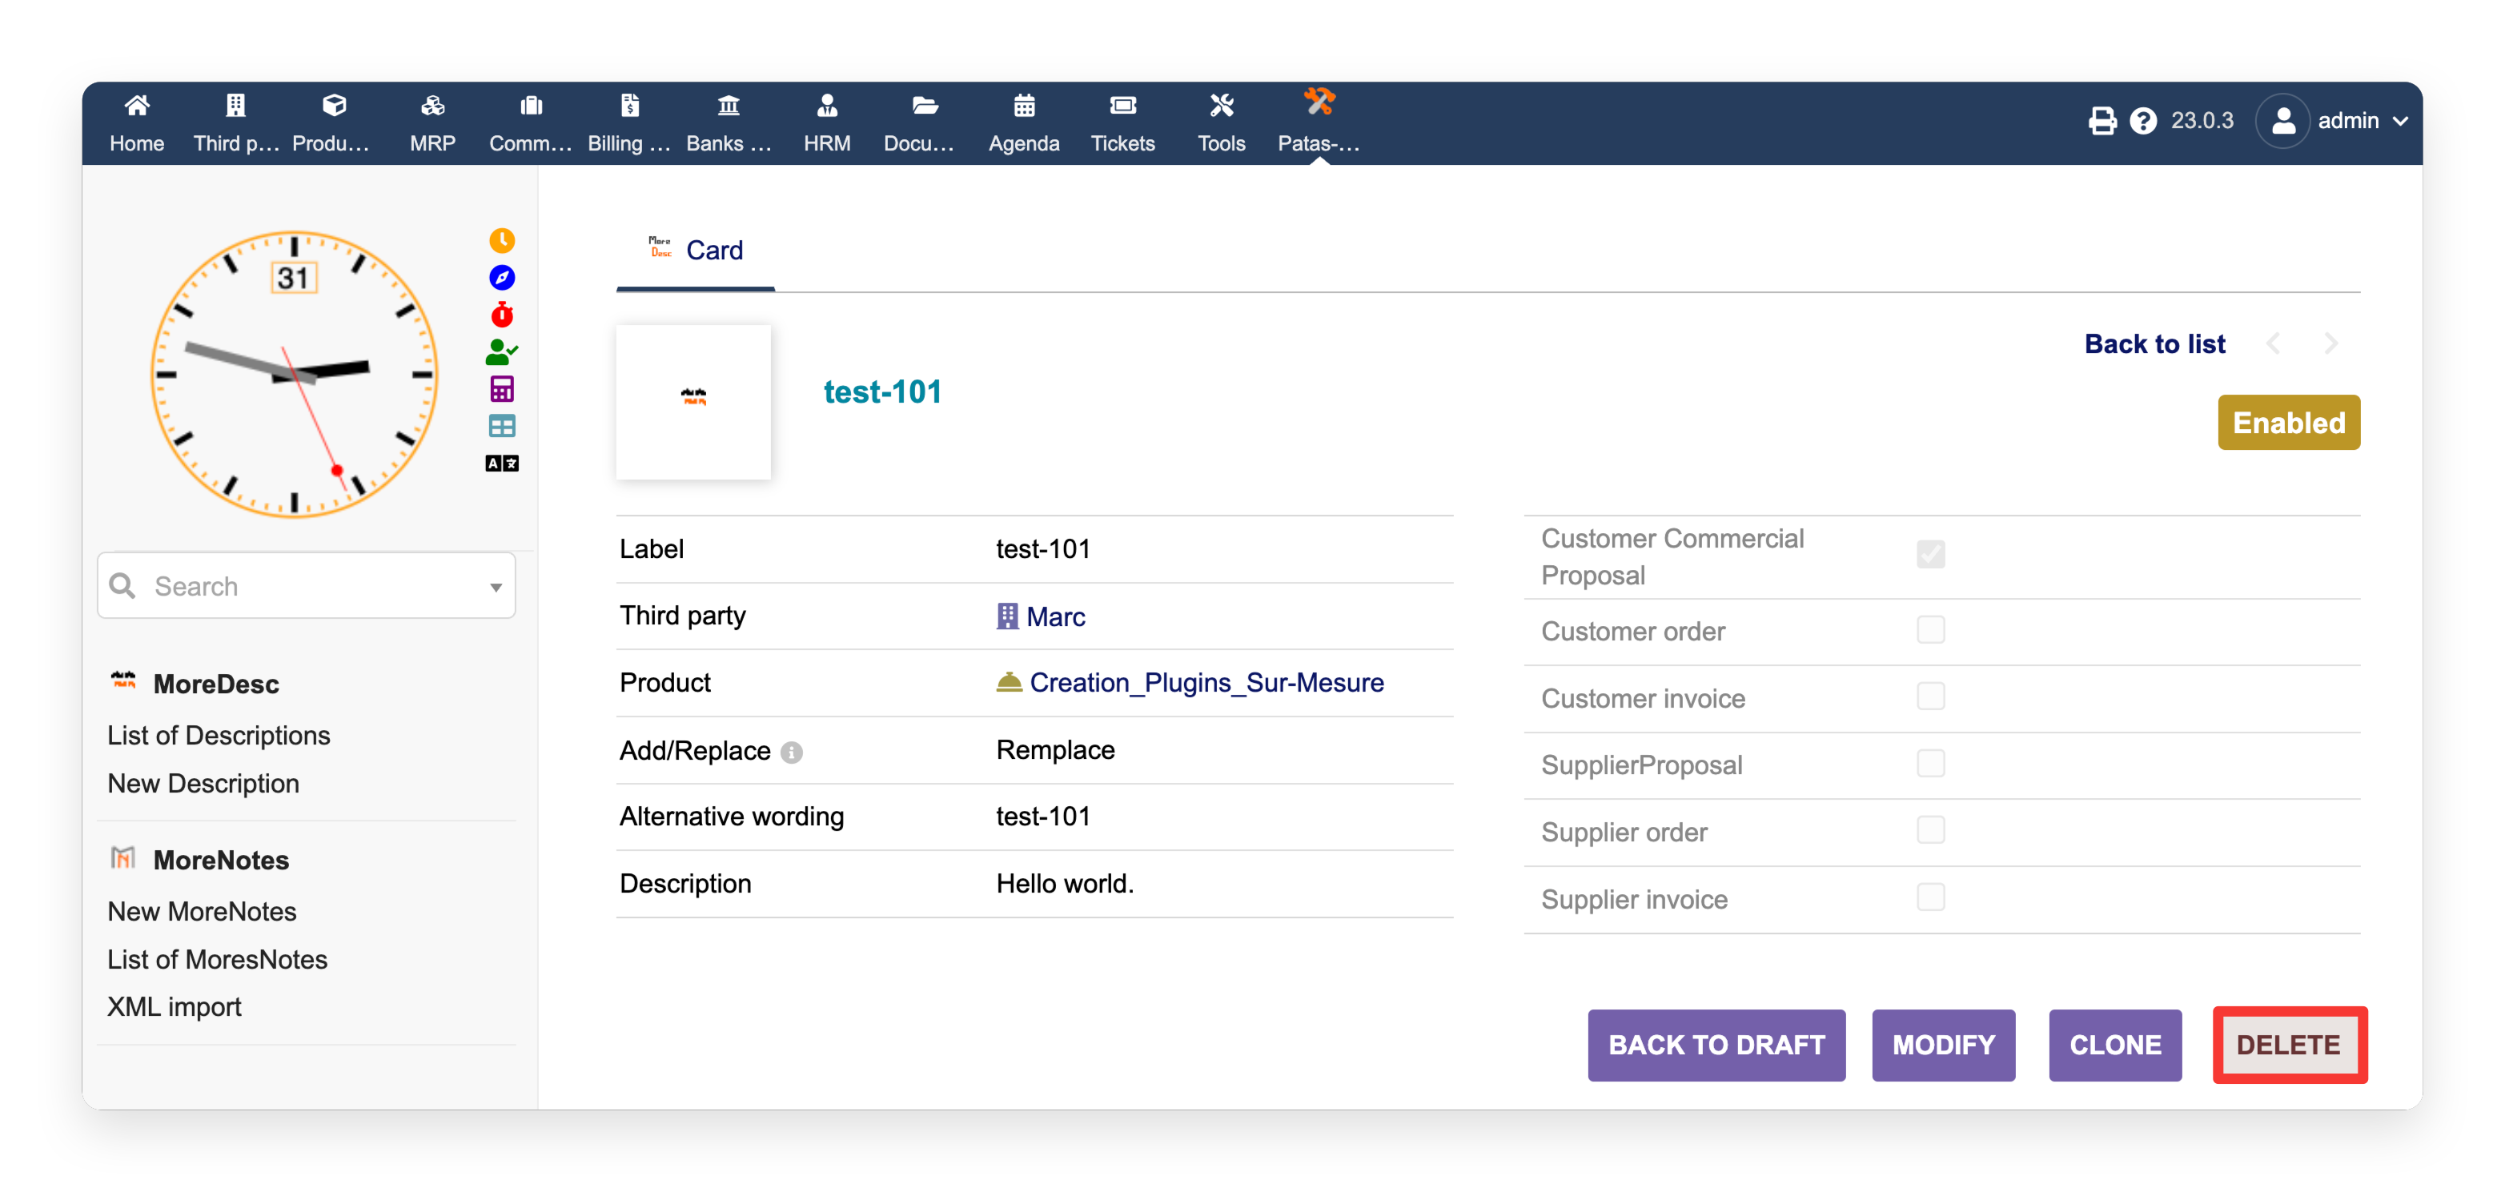Toggle the Customer order checkbox
This screenshot has height=1192, width=2505.
[1930, 630]
